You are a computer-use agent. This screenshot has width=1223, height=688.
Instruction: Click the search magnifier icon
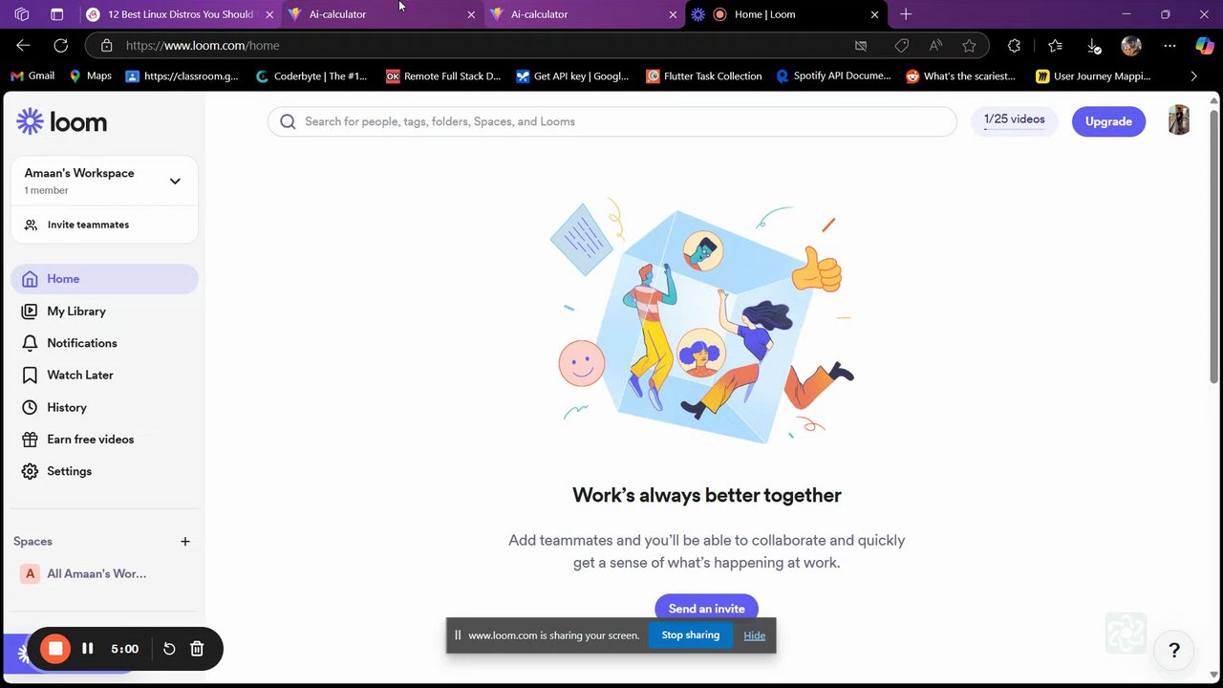click(x=288, y=121)
